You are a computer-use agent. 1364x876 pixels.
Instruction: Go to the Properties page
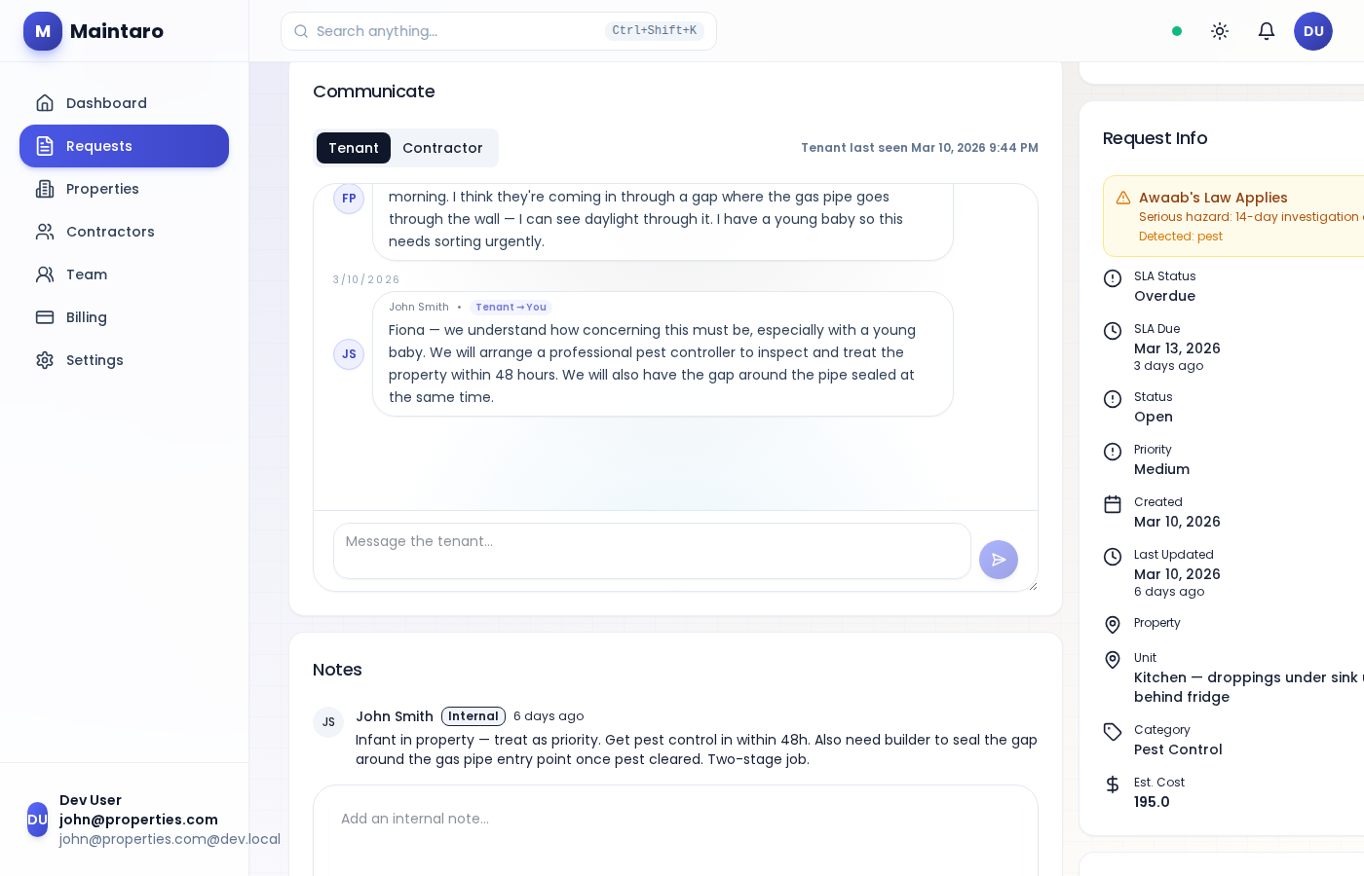[102, 189]
